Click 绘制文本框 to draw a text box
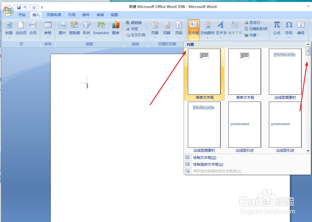312x222 pixels. point(204,157)
